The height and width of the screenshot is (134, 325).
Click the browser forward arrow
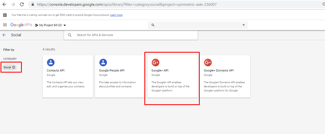pyautogui.click(x=13, y=4)
